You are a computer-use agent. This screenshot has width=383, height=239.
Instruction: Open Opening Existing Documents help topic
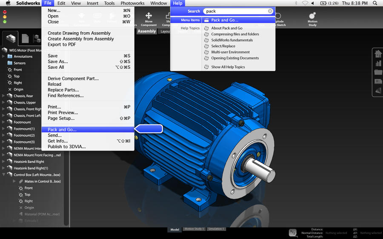click(235, 58)
